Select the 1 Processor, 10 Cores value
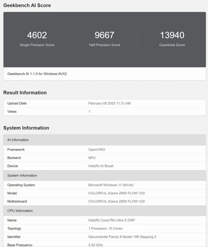 (105, 228)
